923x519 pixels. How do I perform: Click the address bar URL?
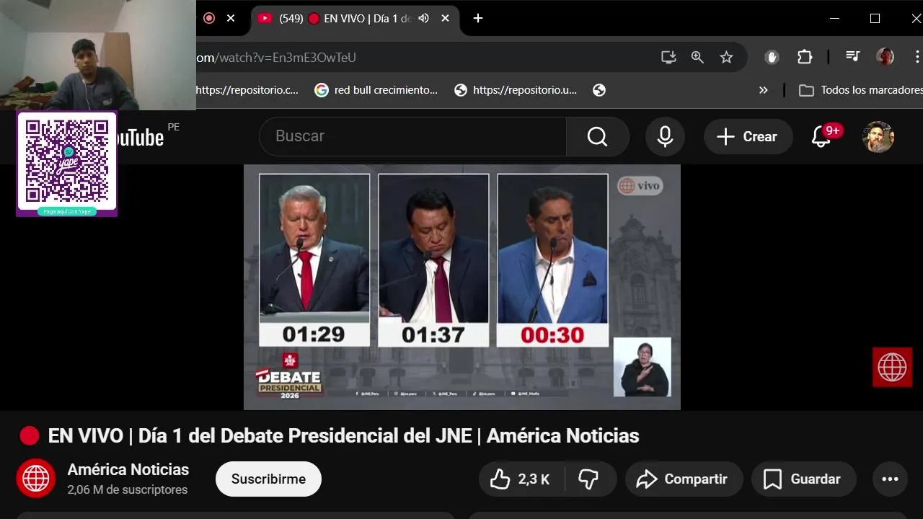click(x=277, y=58)
